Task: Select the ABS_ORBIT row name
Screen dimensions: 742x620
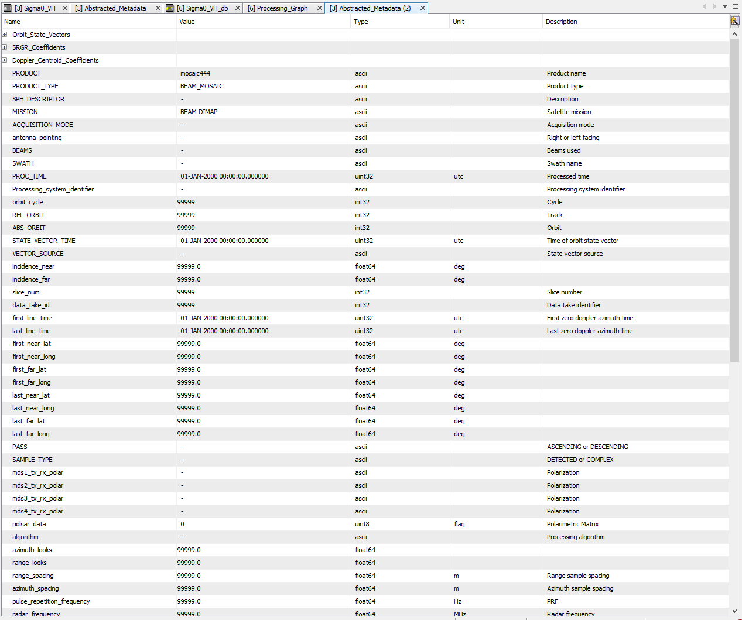Action: [x=29, y=228]
